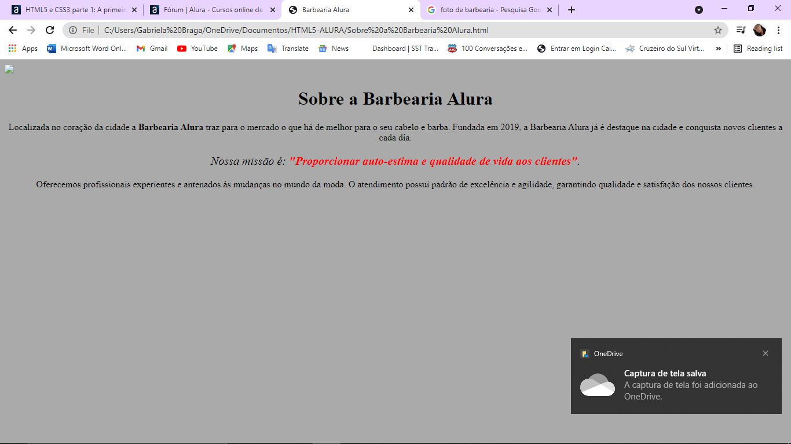Click the Sobre a Barbearia Alura heading

(x=395, y=99)
